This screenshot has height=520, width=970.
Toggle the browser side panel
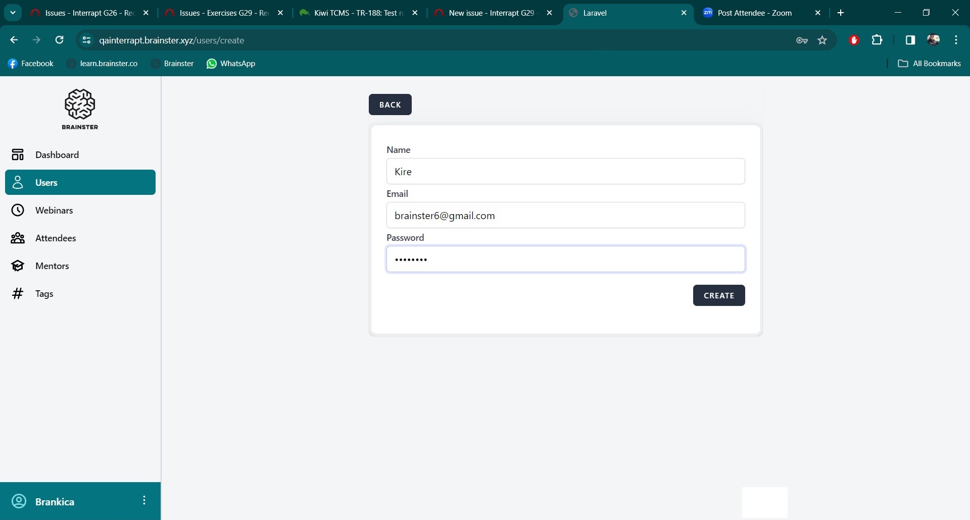tap(910, 40)
